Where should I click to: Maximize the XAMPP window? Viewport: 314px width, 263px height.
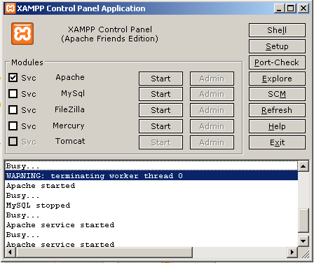tap(290, 8)
